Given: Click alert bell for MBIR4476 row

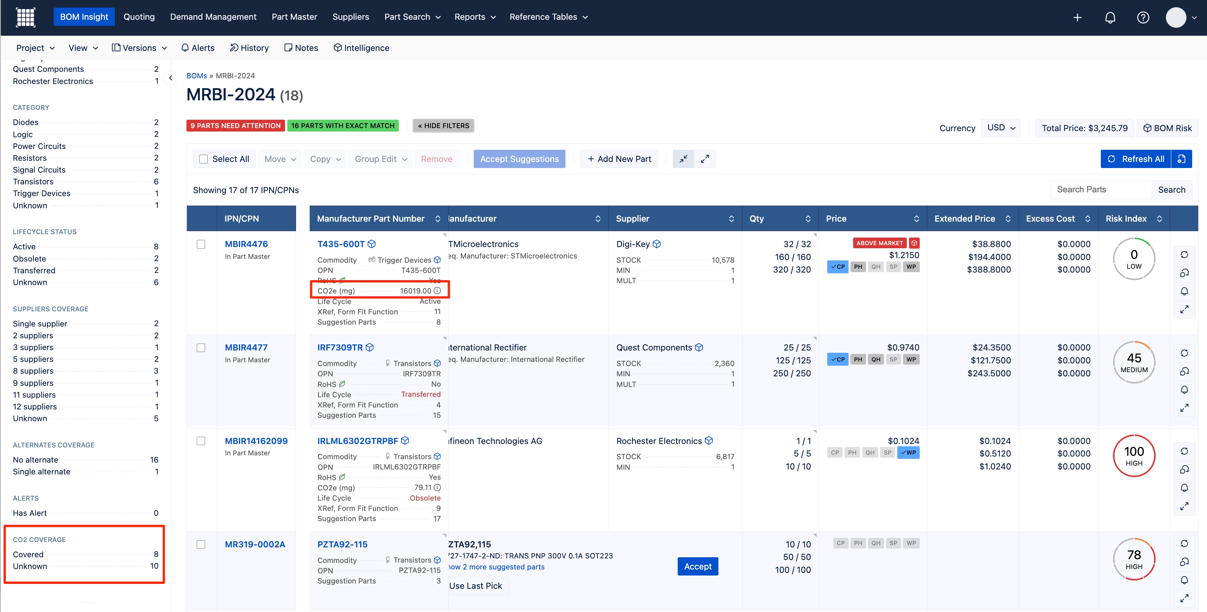Looking at the screenshot, I should click(1184, 291).
